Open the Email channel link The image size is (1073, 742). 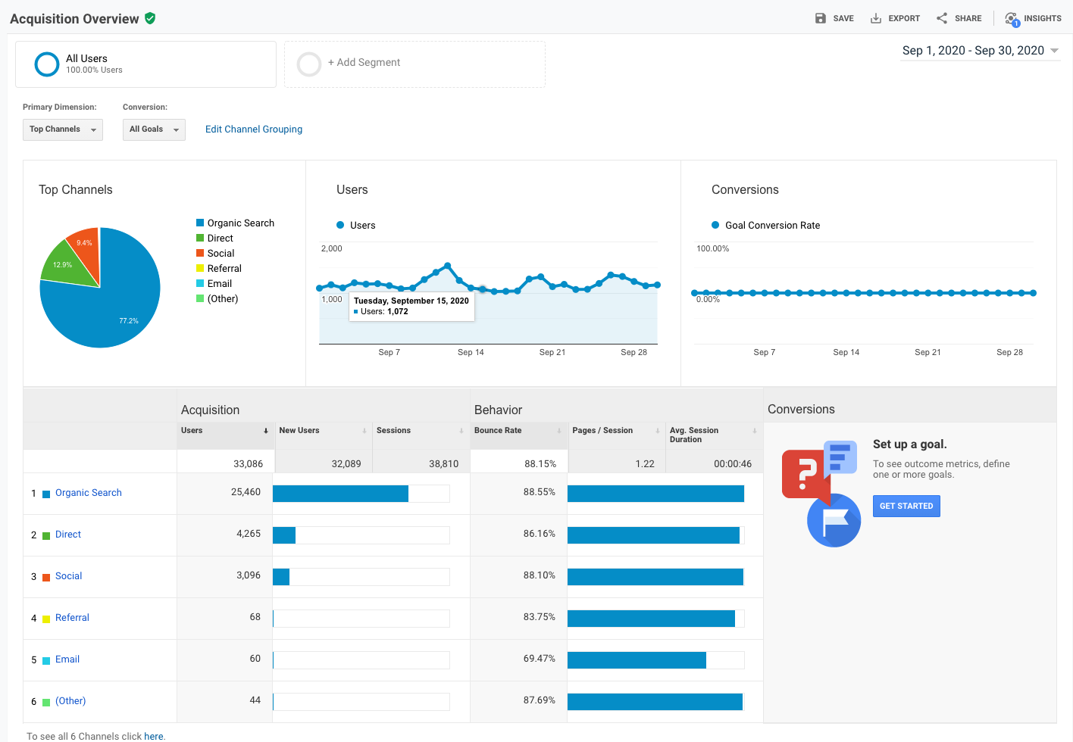tap(67, 659)
